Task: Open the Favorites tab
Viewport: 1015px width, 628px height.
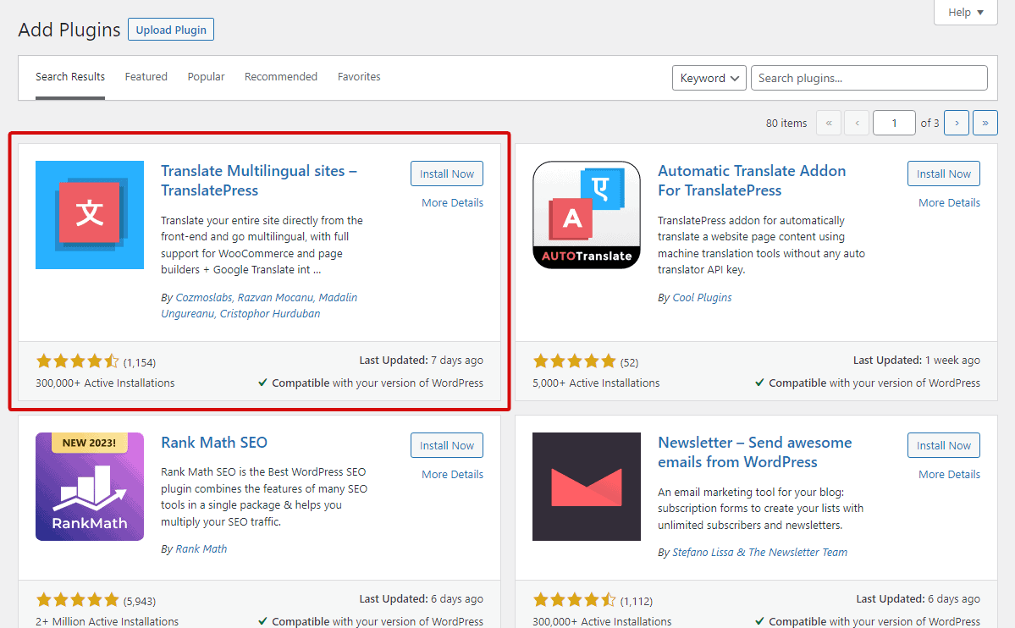Action: (359, 77)
